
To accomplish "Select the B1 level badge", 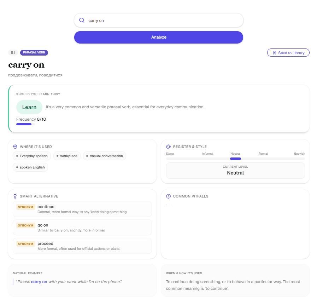I will tap(13, 52).
